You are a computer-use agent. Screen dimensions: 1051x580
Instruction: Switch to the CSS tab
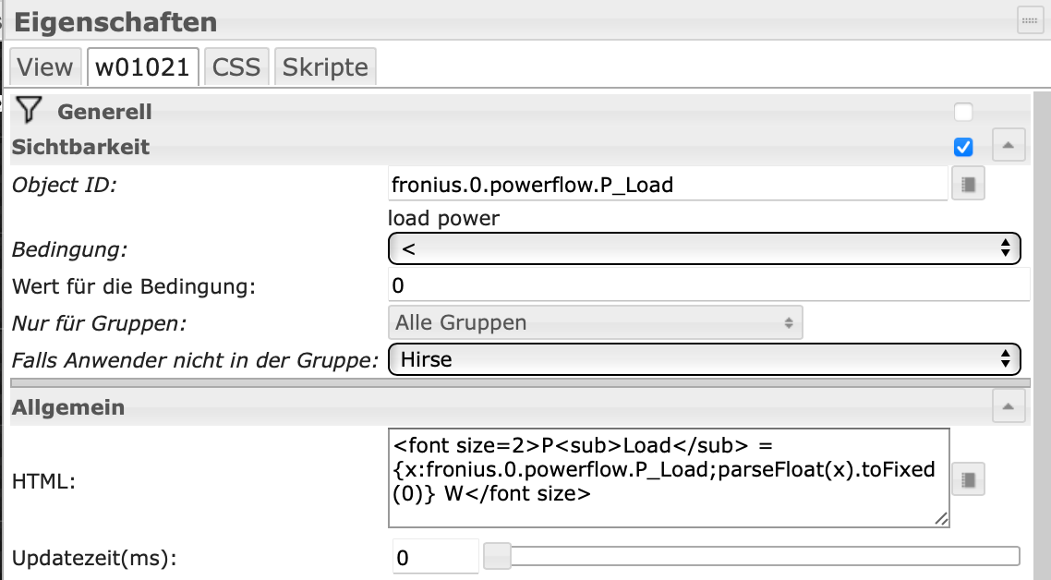(236, 67)
